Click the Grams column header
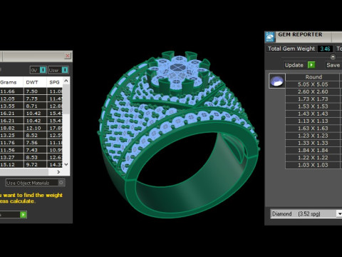 click(11, 82)
